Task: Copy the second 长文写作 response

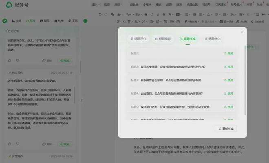Action: tap(47, 144)
